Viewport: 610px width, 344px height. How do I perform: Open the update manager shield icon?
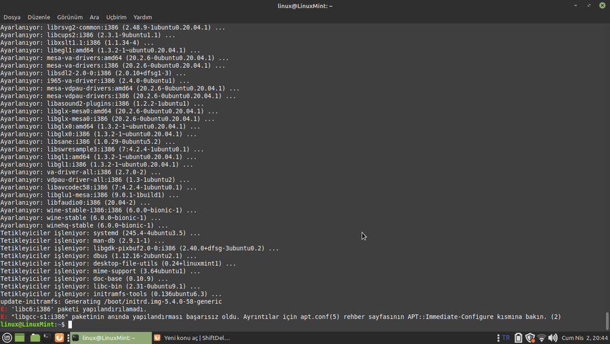[530, 338]
